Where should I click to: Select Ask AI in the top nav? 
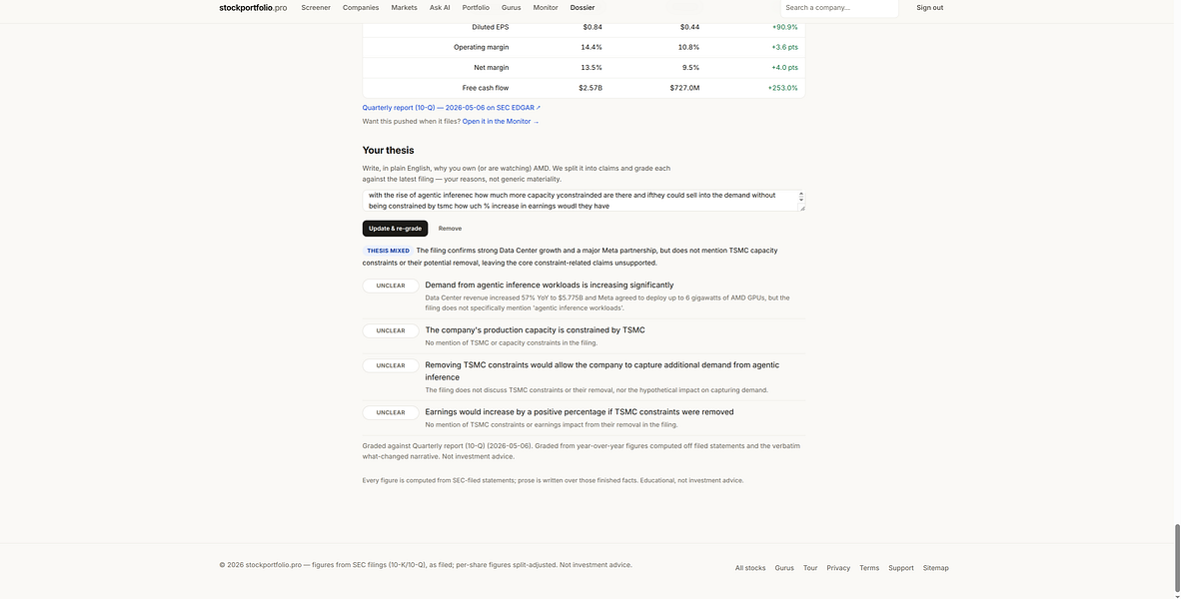point(440,8)
